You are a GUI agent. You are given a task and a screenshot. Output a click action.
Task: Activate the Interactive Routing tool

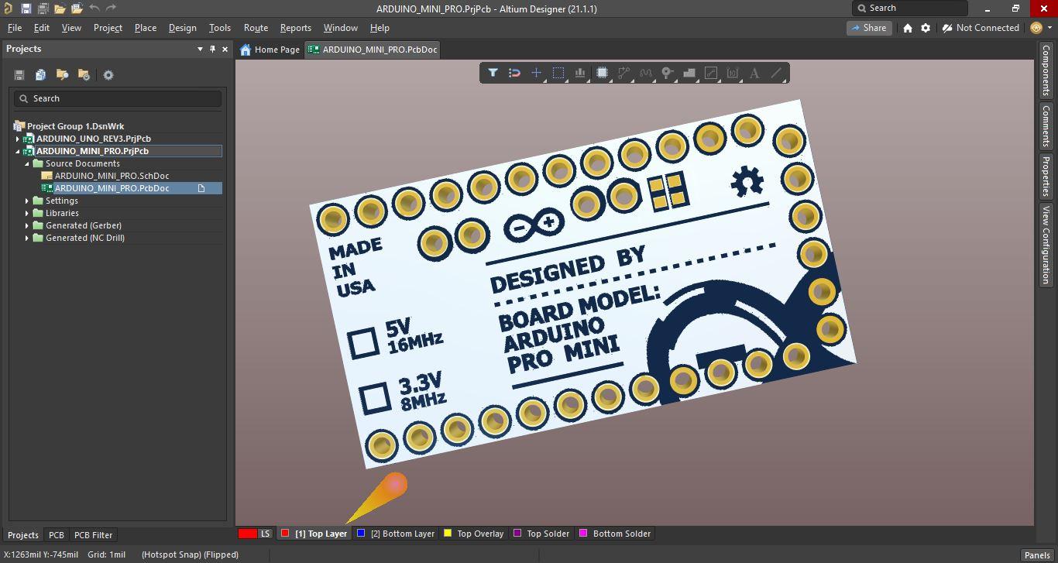pos(623,73)
